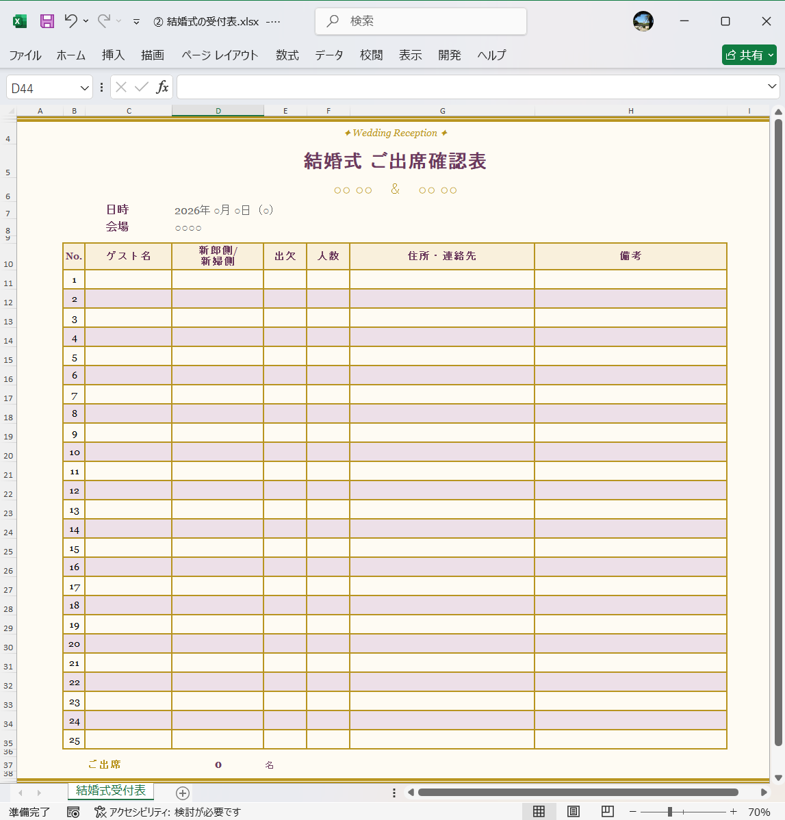Viewport: 785px width, 820px height.
Task: Click the Save icon in the Quick Access Toolbar
Action: 47,21
